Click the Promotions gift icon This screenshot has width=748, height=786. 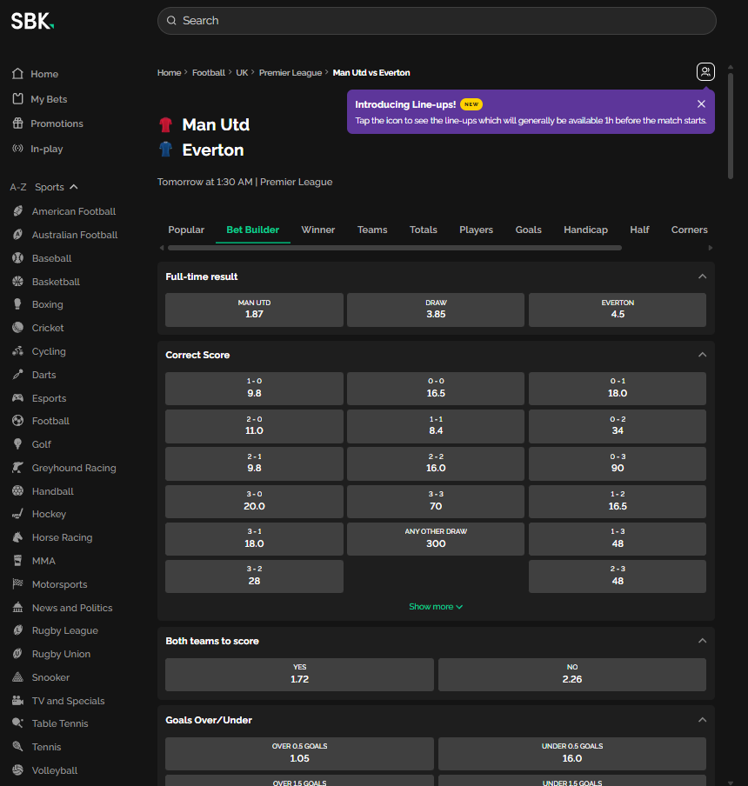pyautogui.click(x=17, y=123)
